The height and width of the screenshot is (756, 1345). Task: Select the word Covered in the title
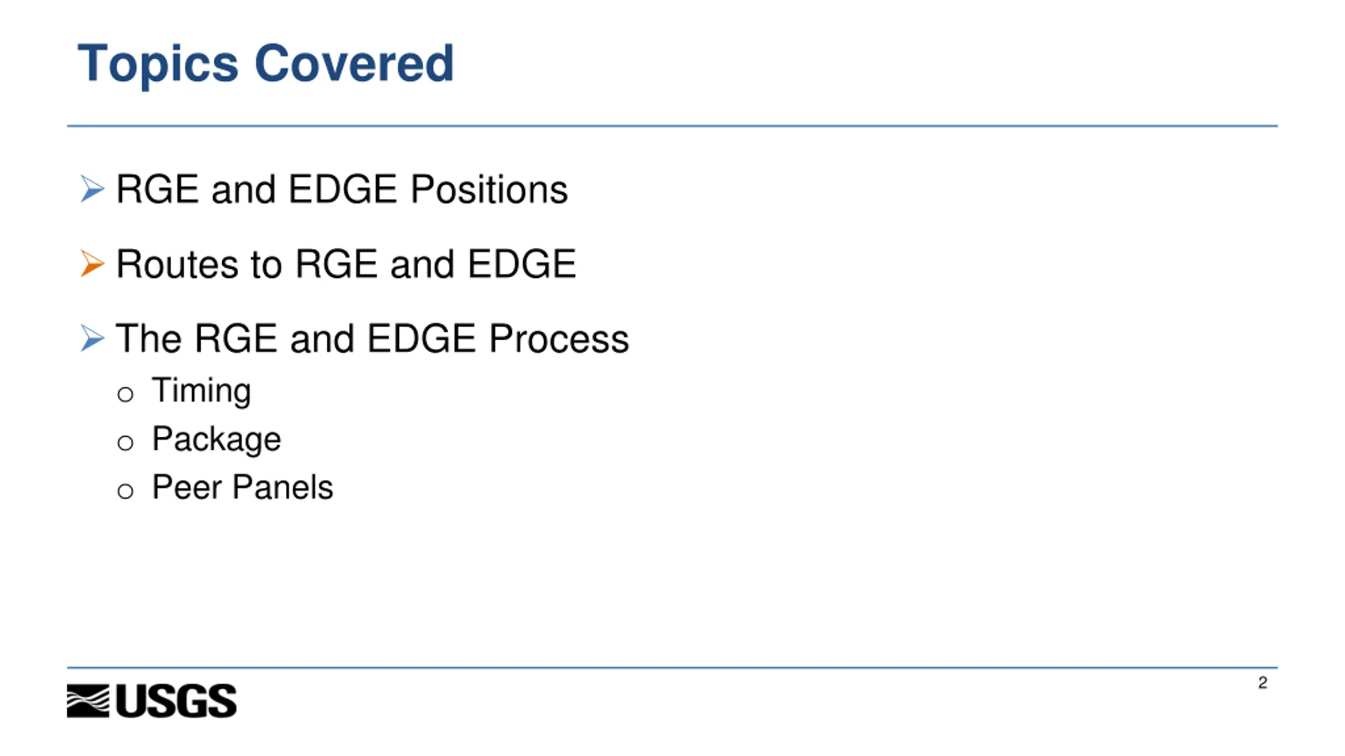click(x=354, y=64)
